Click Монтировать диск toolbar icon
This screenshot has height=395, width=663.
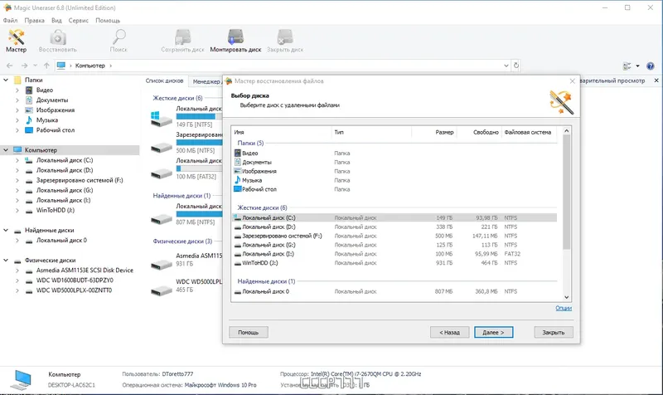tap(235, 41)
